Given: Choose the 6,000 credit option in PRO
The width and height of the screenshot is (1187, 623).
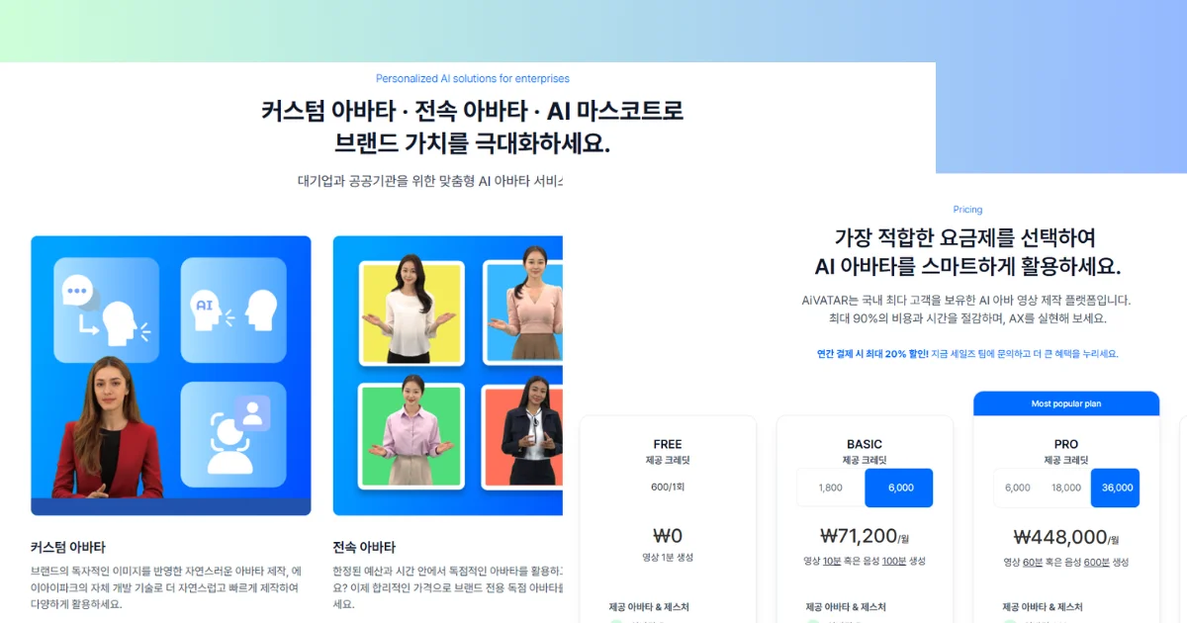Looking at the screenshot, I should (x=1018, y=488).
